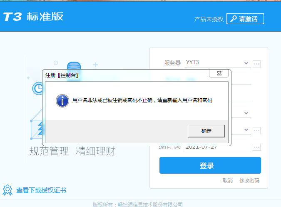281x207 pixels.
Task: Click the operation date field showing 2021-07-27
Action: click(x=218, y=148)
